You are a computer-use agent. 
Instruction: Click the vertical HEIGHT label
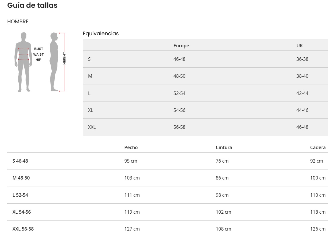click(64, 58)
